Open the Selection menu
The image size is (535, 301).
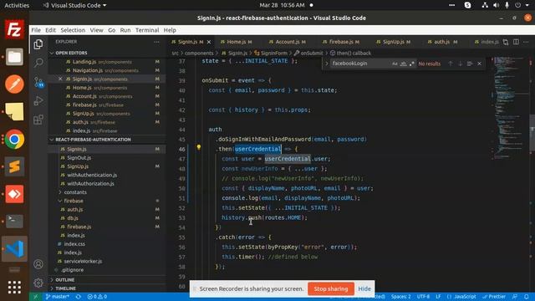click(73, 30)
